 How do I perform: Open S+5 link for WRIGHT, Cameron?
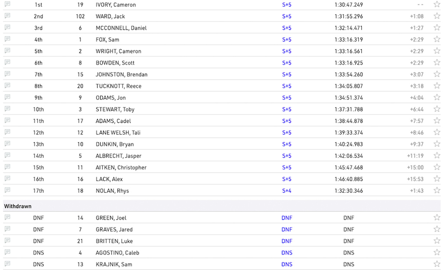click(287, 51)
